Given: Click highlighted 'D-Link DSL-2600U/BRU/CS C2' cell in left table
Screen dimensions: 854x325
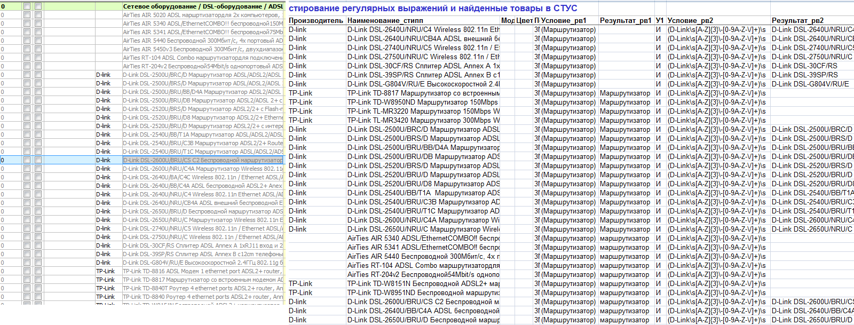Looking at the screenshot, I should 203,160.
